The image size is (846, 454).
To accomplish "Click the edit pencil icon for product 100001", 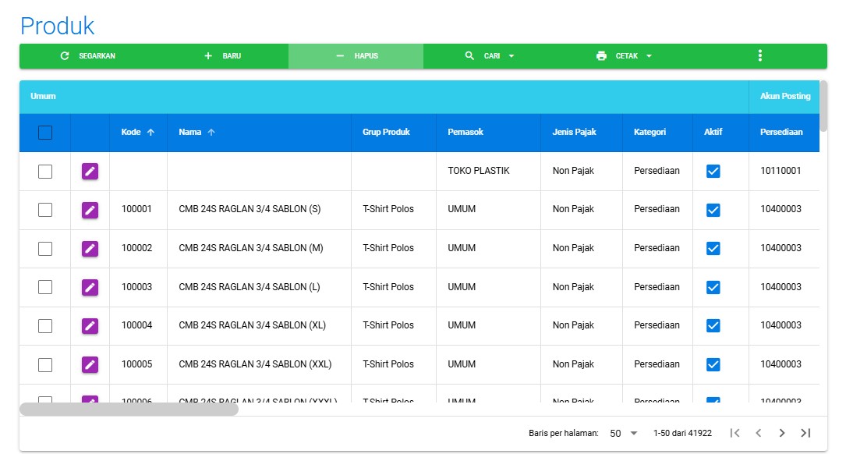I will tap(90, 210).
